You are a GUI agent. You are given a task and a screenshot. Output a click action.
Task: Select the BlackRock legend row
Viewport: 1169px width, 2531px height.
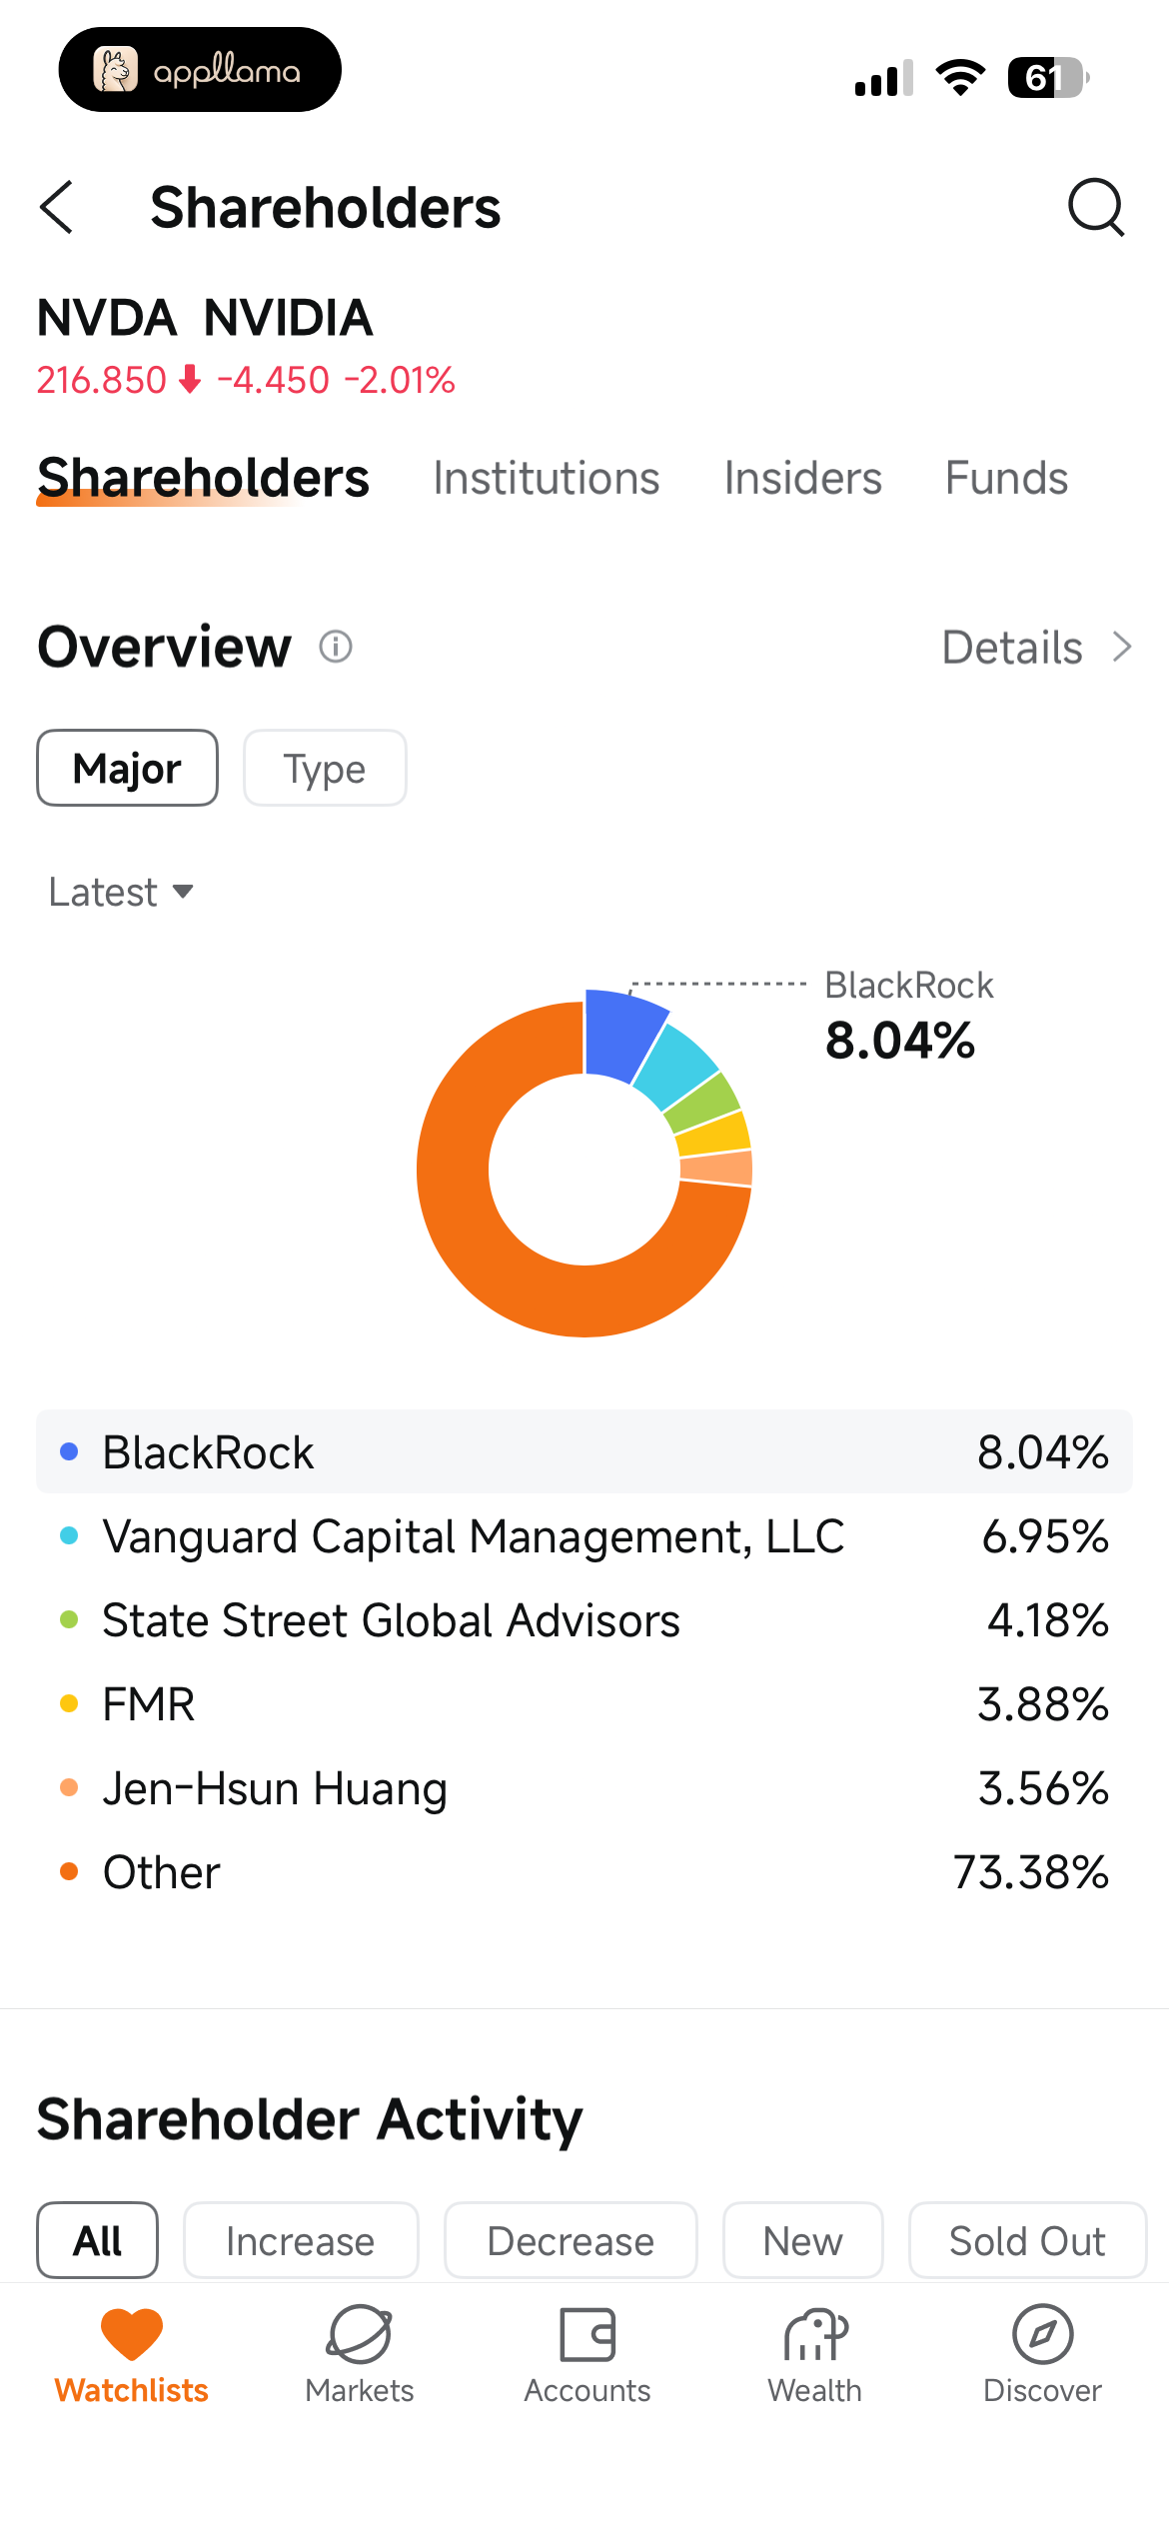click(x=584, y=1451)
